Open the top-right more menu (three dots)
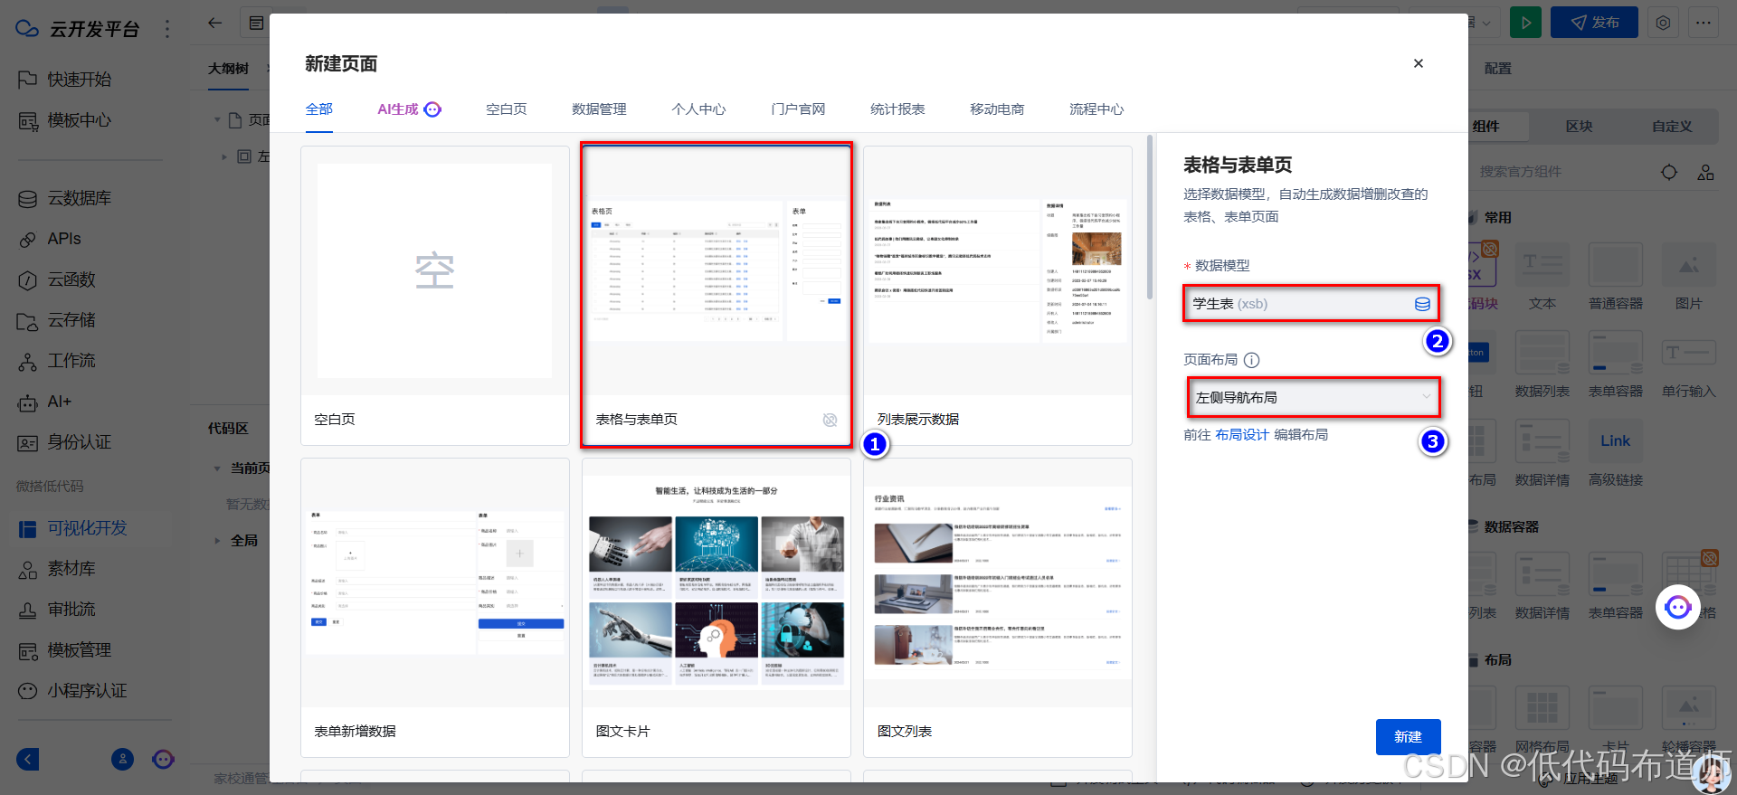Viewport: 1737px width, 795px height. point(1704,23)
